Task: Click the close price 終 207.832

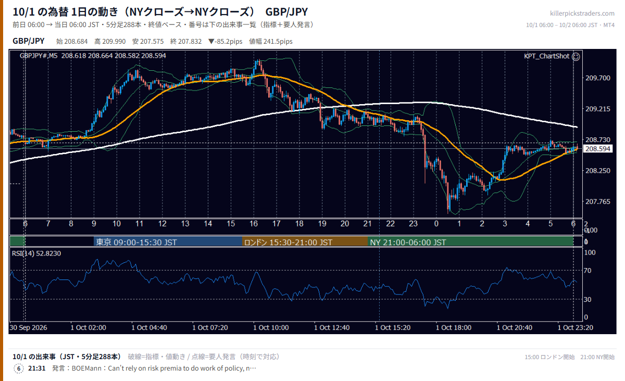Action: click(x=186, y=42)
